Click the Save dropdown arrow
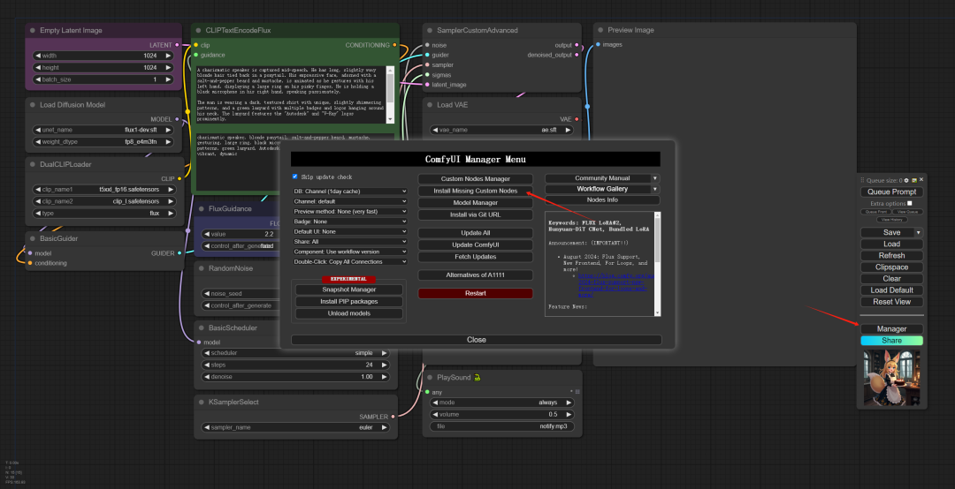Viewport: 955px width, 489px height. 918,232
